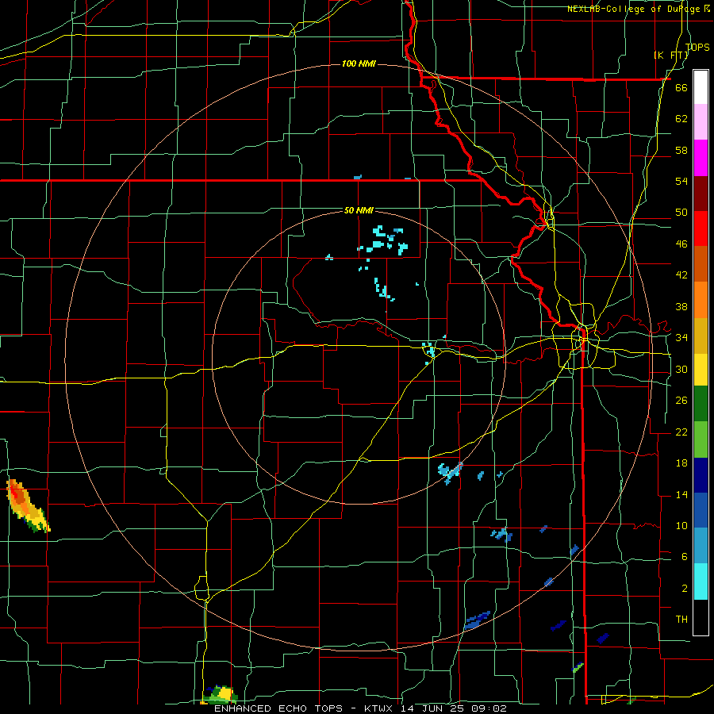Click the light green legend swatch
The image size is (714, 714).
[701, 440]
